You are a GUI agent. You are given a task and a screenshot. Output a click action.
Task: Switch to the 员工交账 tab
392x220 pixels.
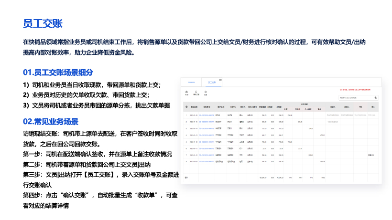click(x=212, y=83)
